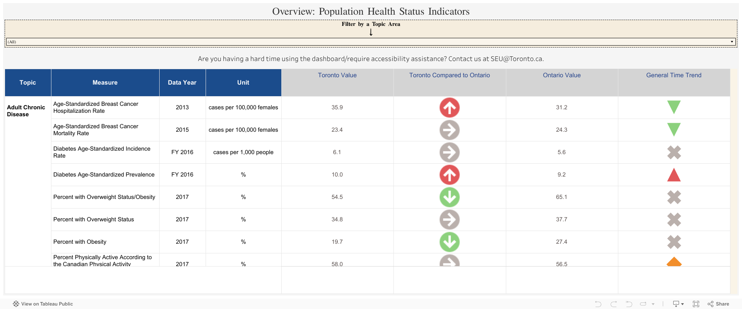Click the Toronto Compared to Ontario header
The height and width of the screenshot is (309, 742).
tap(449, 75)
